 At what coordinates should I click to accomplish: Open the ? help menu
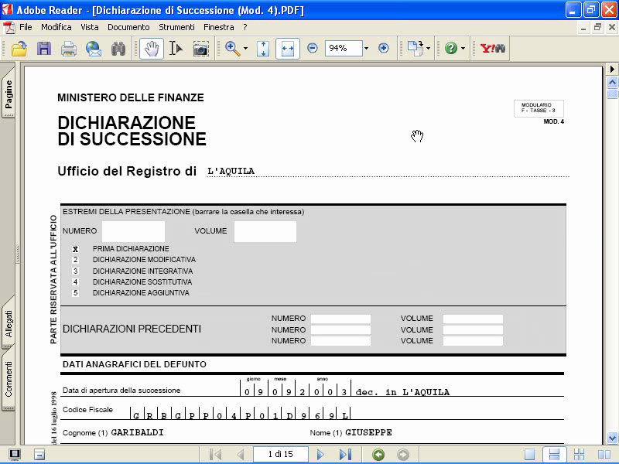pos(245,27)
